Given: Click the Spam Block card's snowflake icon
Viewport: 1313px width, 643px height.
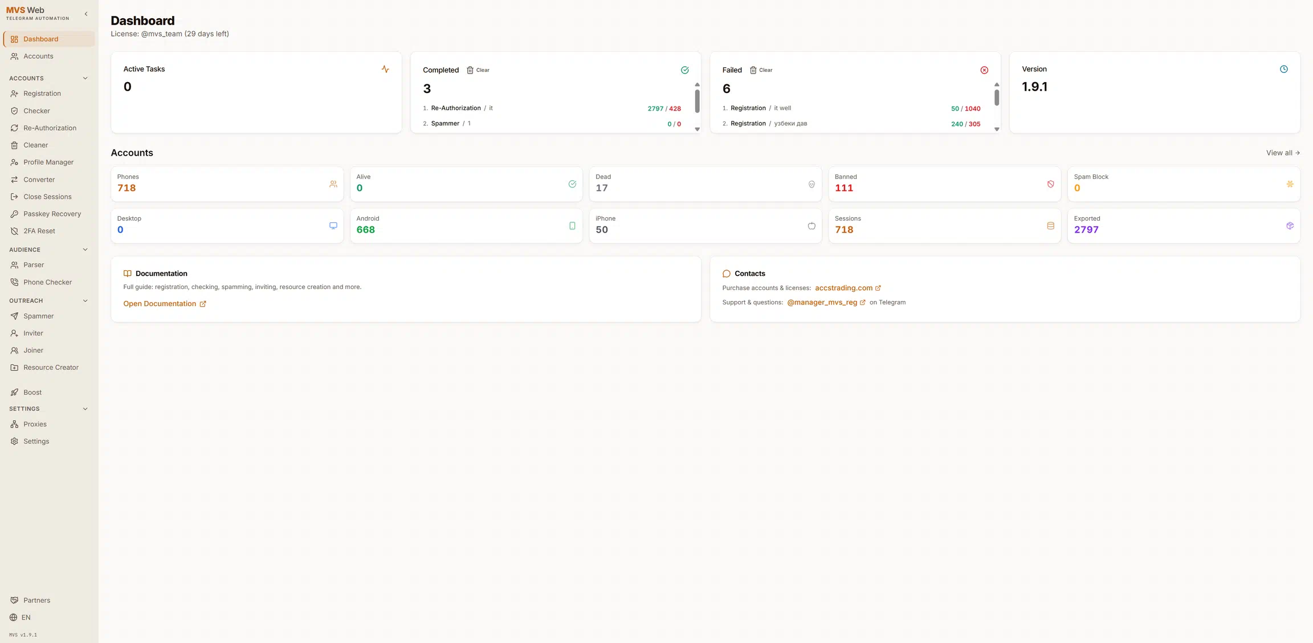Looking at the screenshot, I should pyautogui.click(x=1290, y=184).
